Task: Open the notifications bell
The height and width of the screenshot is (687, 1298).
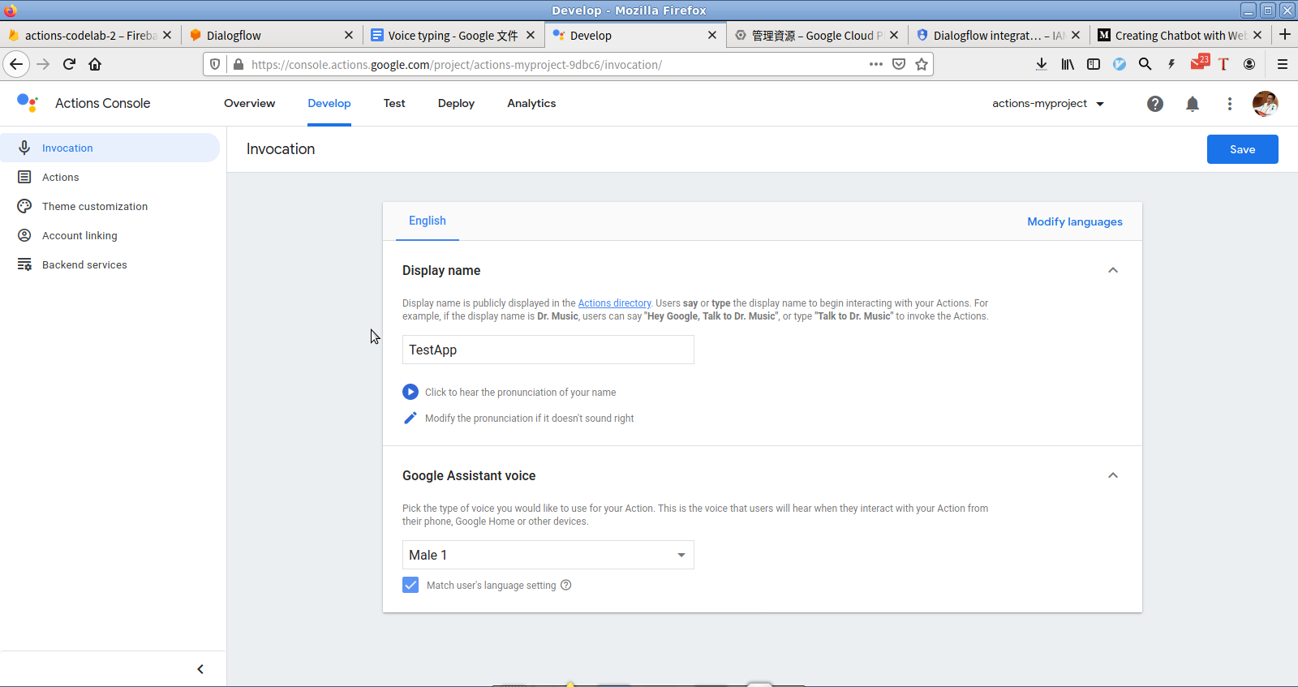Action: point(1193,104)
